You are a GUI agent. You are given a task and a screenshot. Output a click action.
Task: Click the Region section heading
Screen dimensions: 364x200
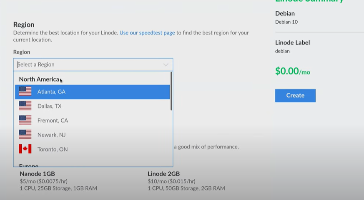coord(24,25)
